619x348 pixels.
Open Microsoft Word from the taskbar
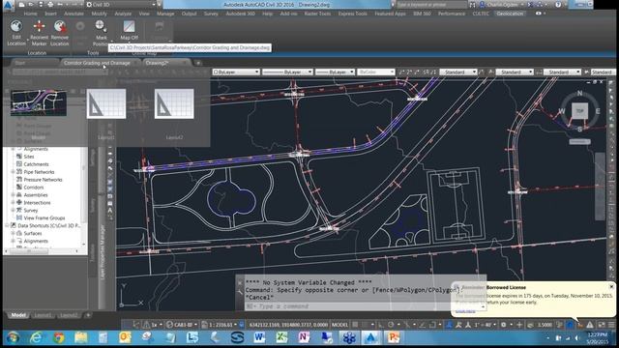pyautogui.click(x=259, y=337)
